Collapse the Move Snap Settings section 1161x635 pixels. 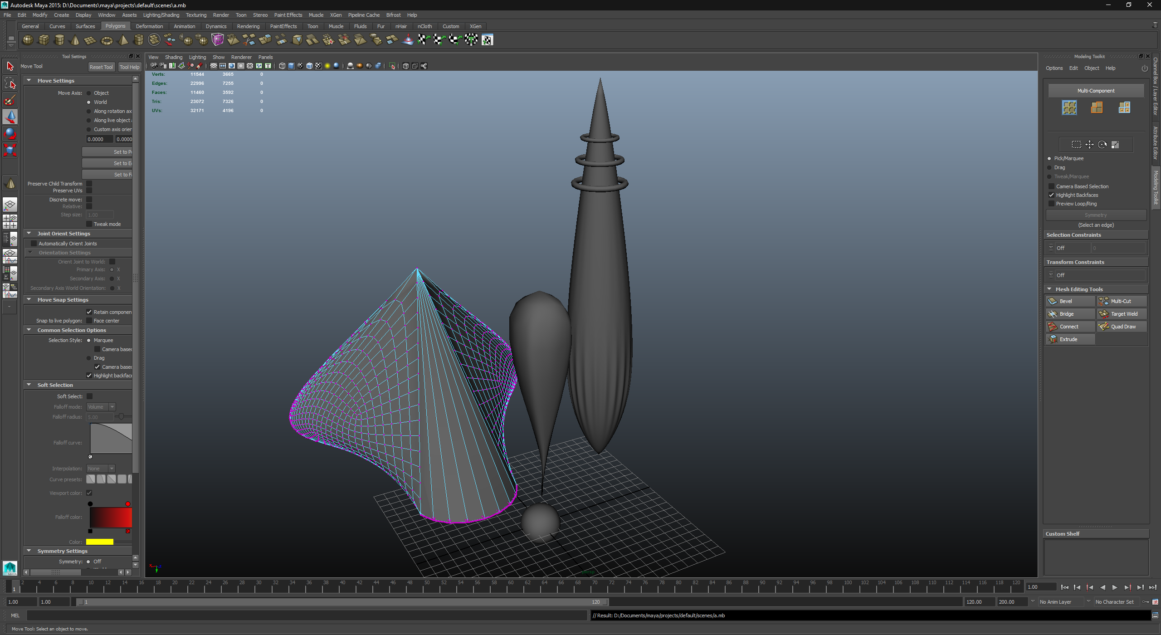(29, 299)
